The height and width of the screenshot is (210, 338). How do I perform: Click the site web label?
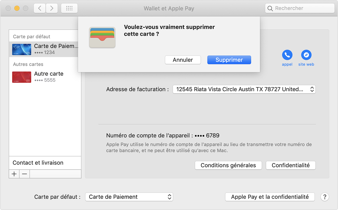[x=306, y=64]
